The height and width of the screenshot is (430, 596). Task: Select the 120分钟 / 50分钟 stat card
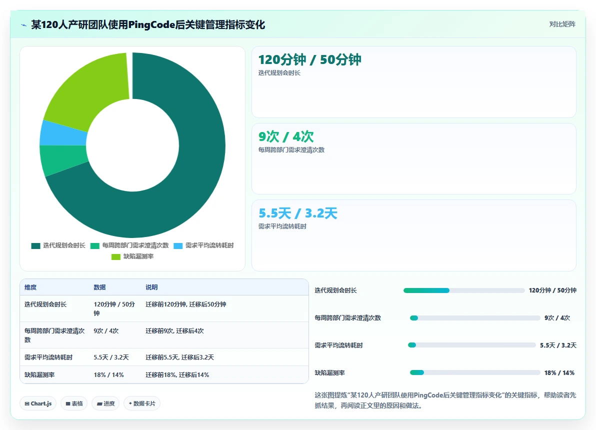pyautogui.click(x=414, y=82)
